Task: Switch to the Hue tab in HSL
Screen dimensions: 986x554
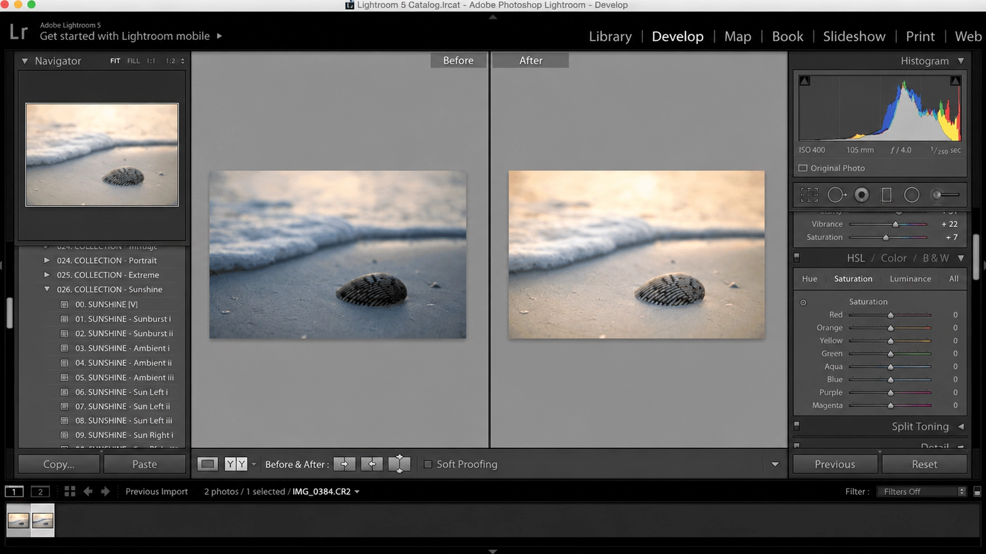Action: (x=809, y=279)
